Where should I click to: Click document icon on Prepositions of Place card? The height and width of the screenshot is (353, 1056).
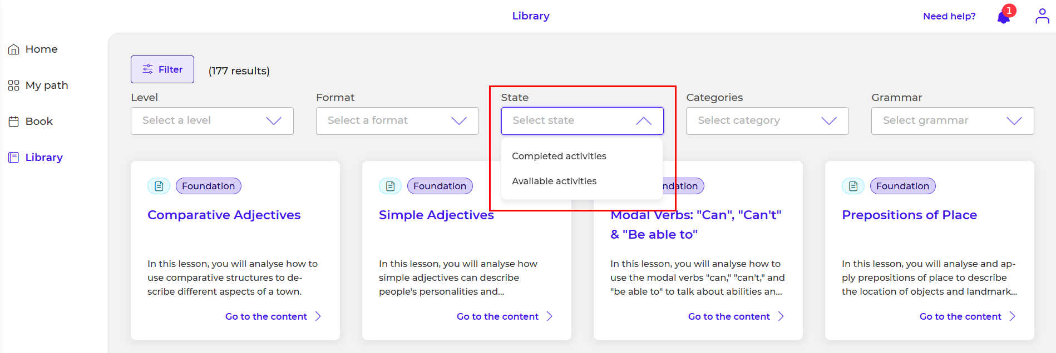tap(853, 186)
